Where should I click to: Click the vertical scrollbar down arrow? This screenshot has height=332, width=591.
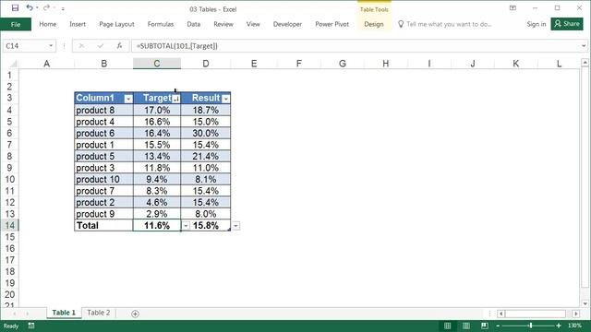585,303
